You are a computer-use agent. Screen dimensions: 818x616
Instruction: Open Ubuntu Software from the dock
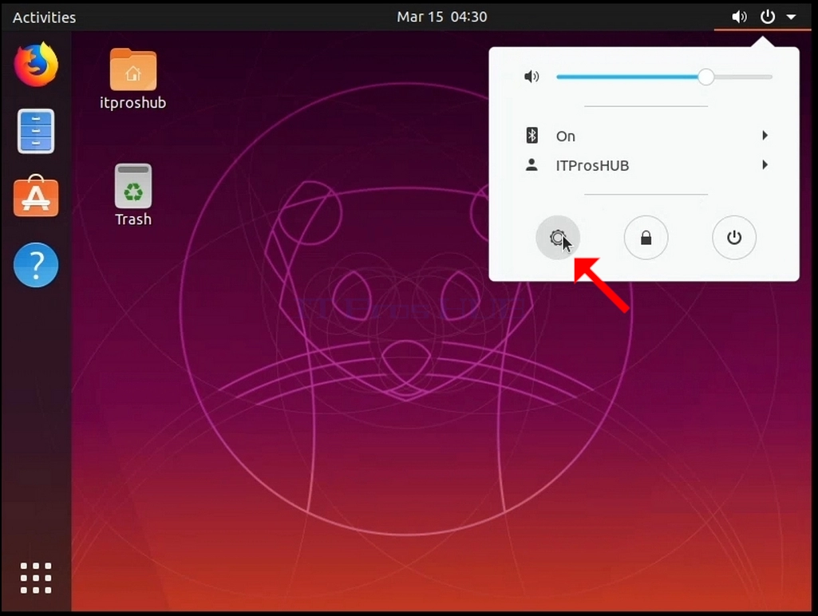(36, 195)
